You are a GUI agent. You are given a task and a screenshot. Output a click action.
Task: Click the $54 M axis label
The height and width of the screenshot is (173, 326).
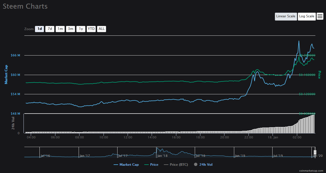tap(15, 94)
